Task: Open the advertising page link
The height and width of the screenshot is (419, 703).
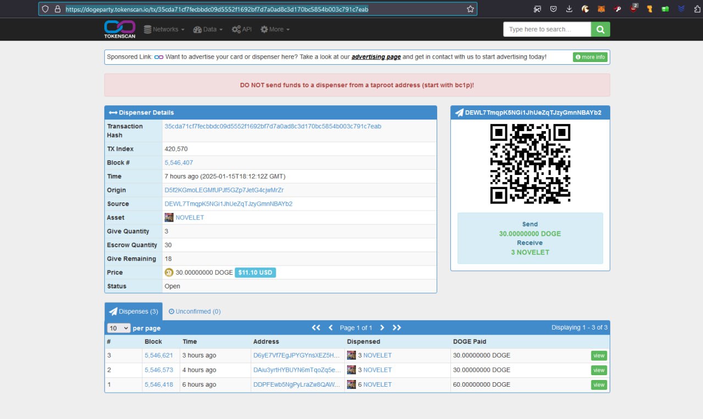Action: (x=376, y=57)
